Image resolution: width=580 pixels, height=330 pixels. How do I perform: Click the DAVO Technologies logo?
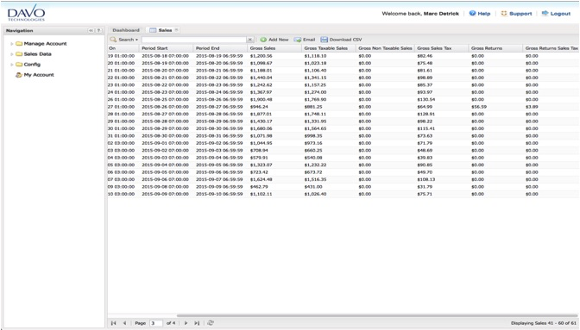coord(26,13)
